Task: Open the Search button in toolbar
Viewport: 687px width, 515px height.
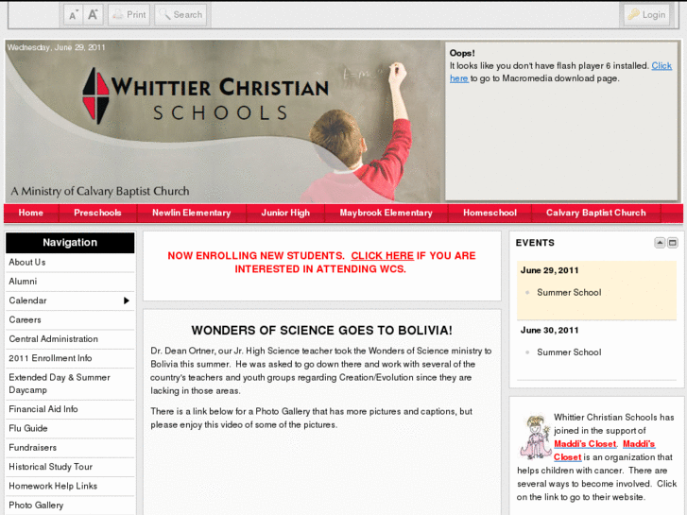Action: click(x=180, y=15)
